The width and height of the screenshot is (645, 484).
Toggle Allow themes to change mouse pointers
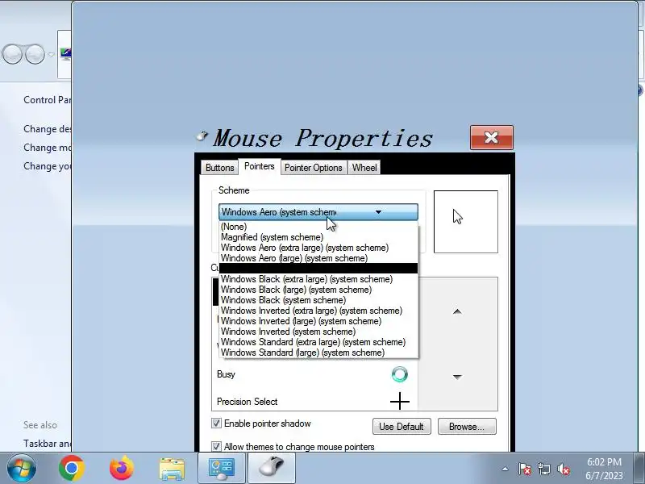click(x=216, y=447)
